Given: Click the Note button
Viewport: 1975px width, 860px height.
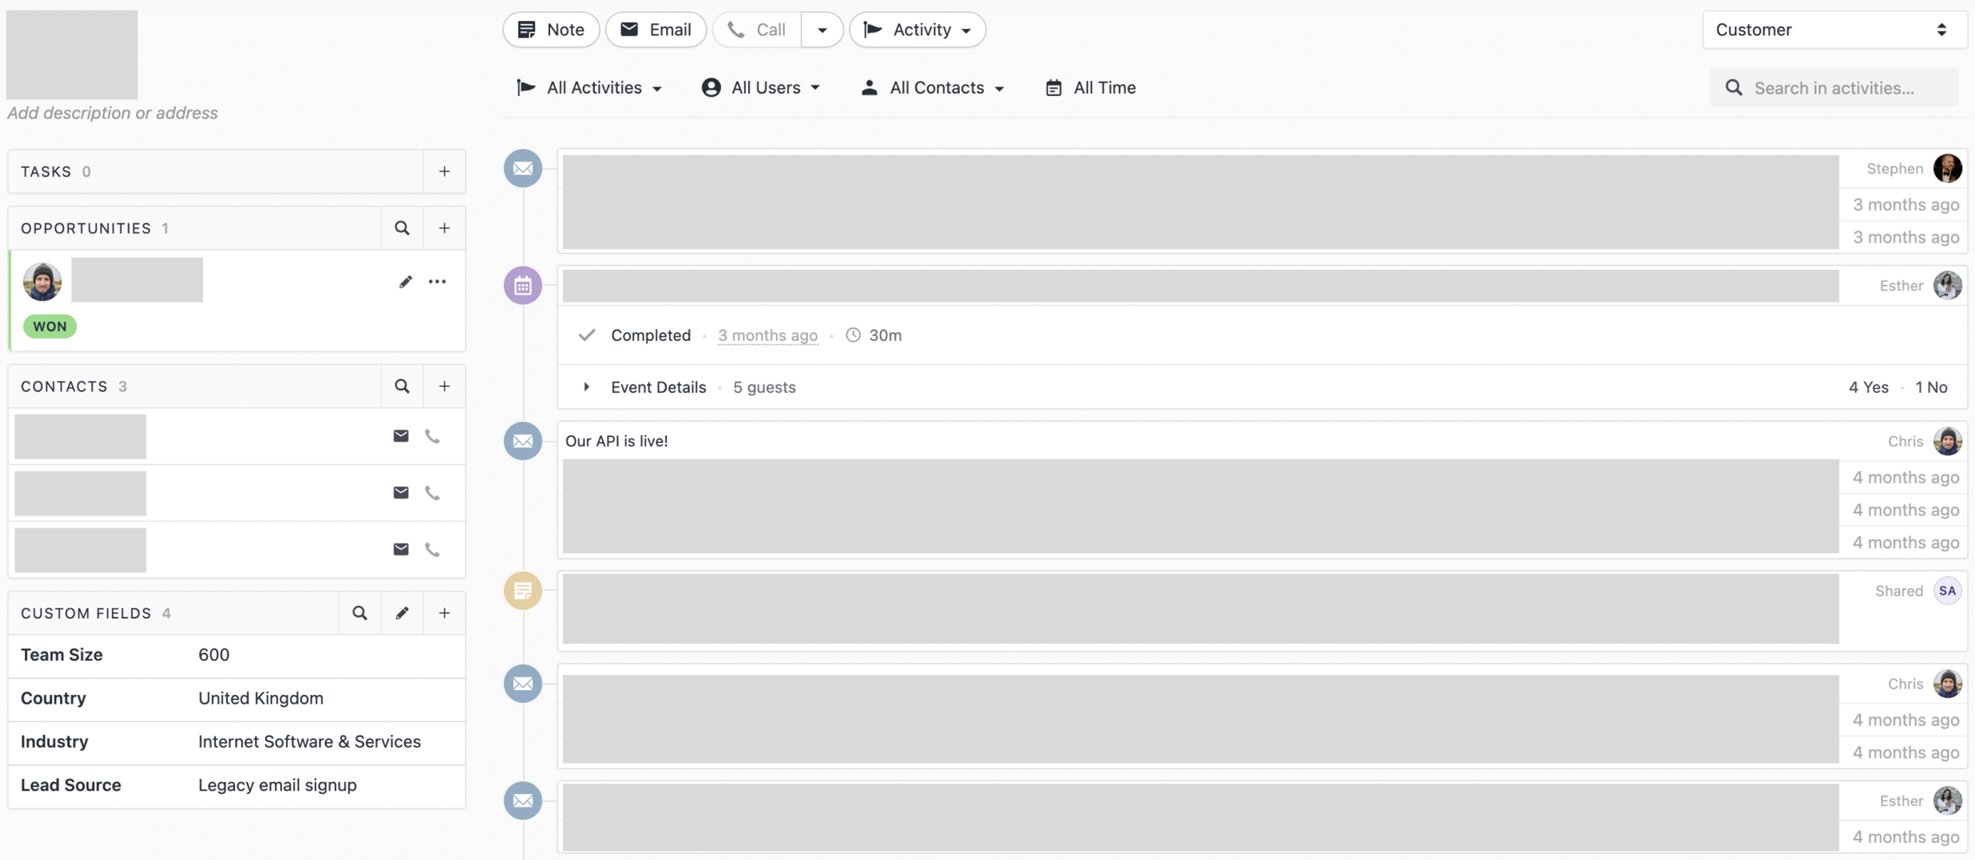Looking at the screenshot, I should 551,29.
